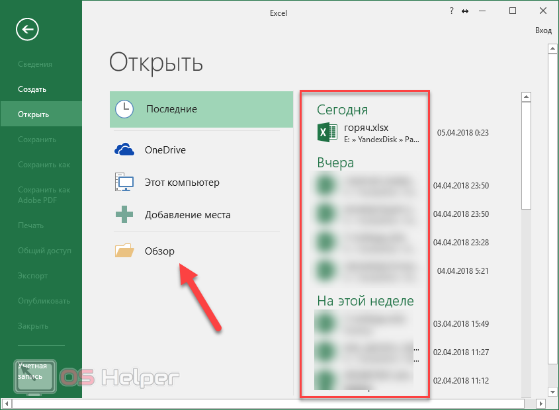
Task: Click the Вход sign-in link
Action: (x=543, y=30)
